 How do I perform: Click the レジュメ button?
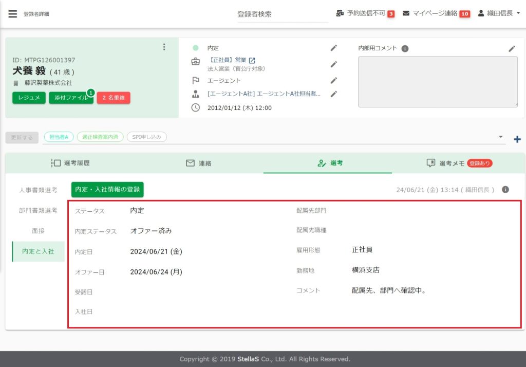29,98
